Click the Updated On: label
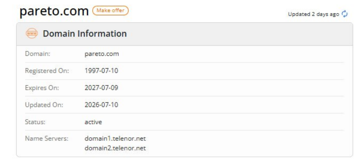The height and width of the screenshot is (159, 359). click(x=44, y=105)
